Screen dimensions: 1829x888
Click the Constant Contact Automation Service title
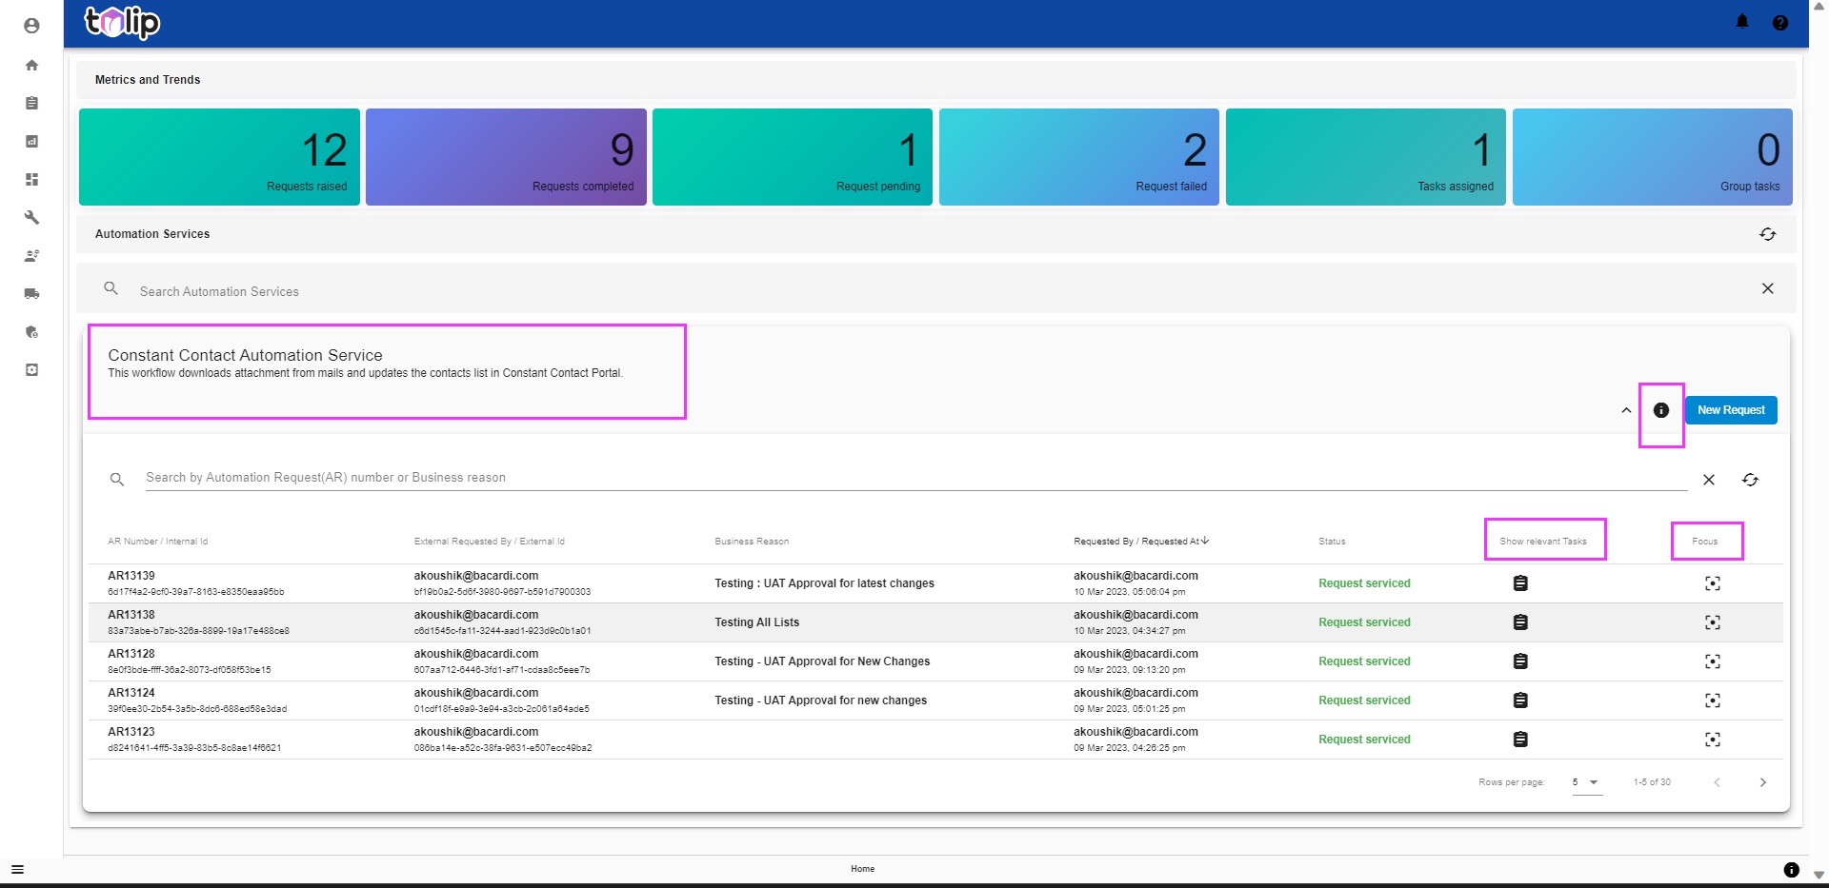coord(245,355)
